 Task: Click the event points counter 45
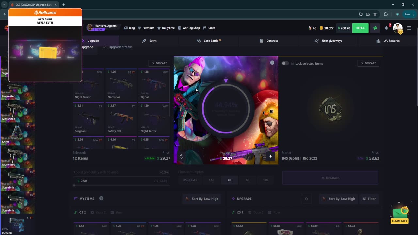312,28
